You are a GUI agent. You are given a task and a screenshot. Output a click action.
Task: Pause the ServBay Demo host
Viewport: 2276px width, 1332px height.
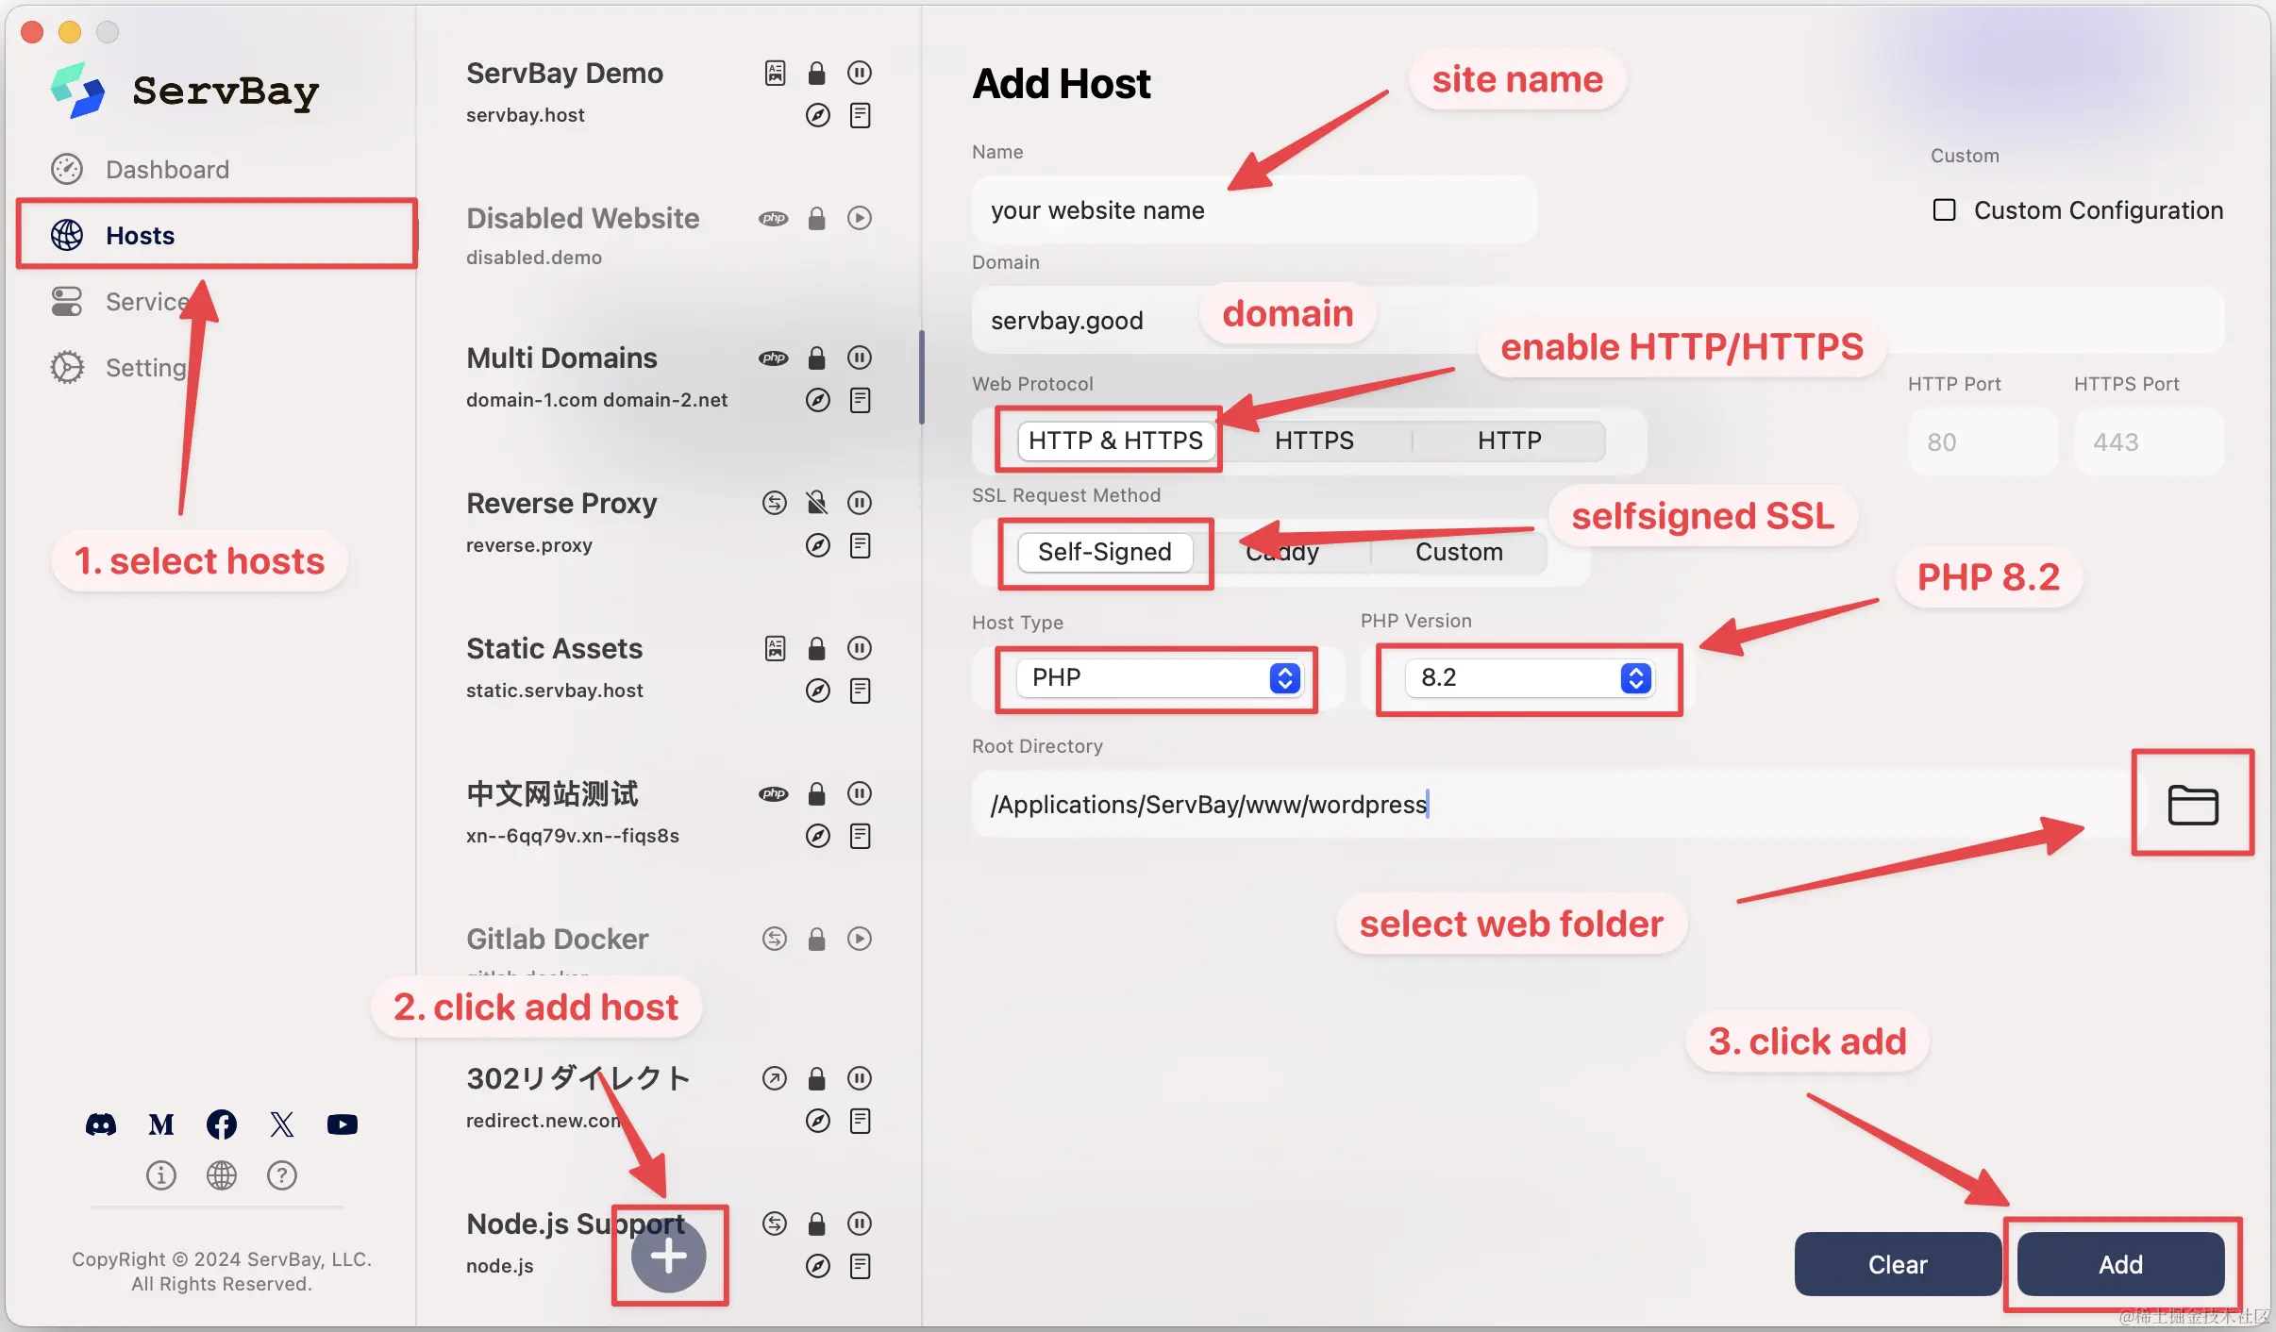pyautogui.click(x=859, y=73)
